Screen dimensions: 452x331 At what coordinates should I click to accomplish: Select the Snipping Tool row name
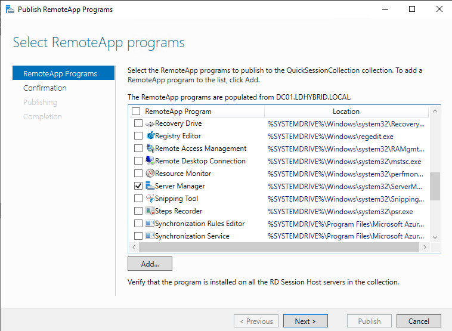click(x=177, y=199)
